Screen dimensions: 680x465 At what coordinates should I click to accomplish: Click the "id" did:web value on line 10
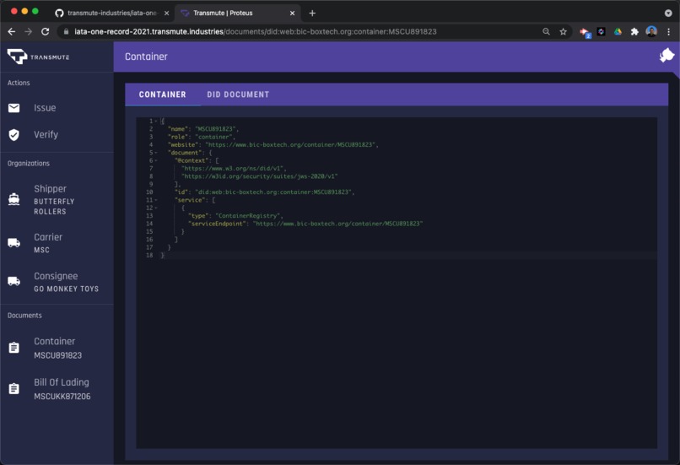coord(273,192)
